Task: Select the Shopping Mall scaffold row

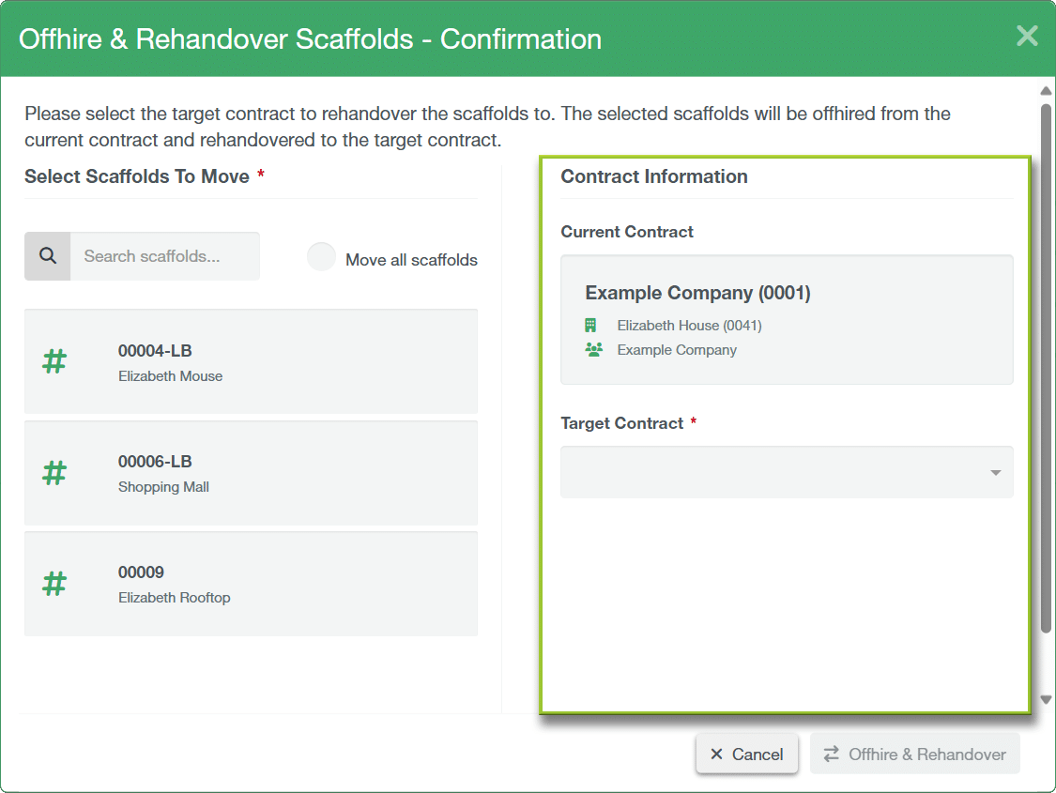Action: pyautogui.click(x=251, y=472)
